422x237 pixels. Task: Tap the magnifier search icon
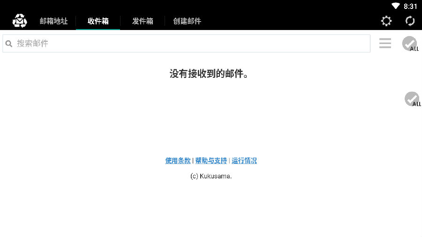tap(9, 44)
